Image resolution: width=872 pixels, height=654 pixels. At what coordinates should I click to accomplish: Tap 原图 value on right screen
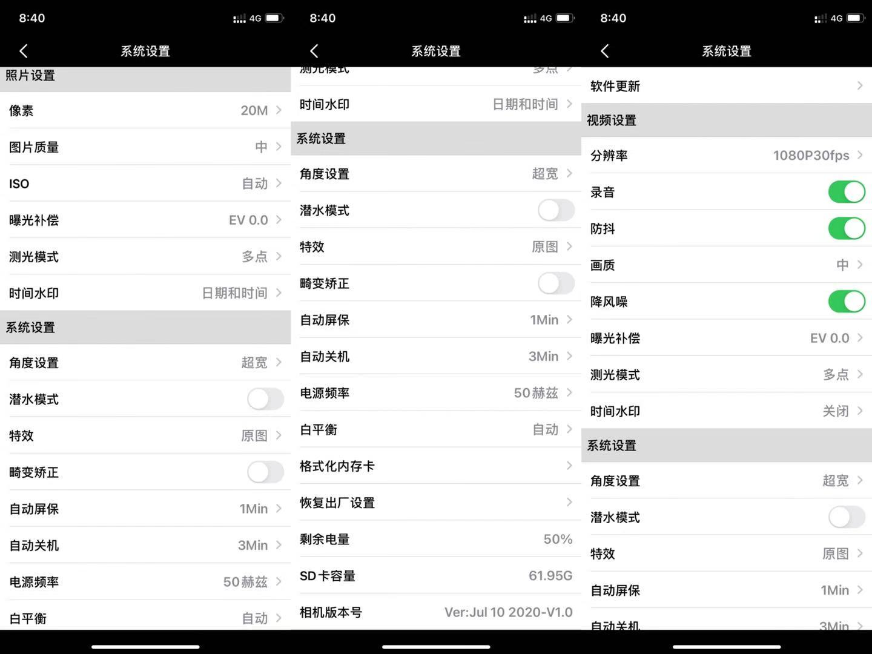(836, 553)
